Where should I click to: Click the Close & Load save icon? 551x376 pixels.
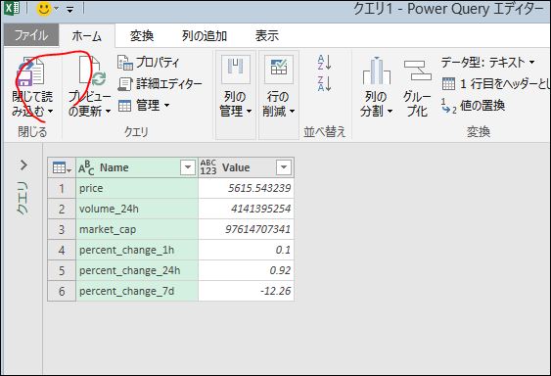[x=30, y=71]
